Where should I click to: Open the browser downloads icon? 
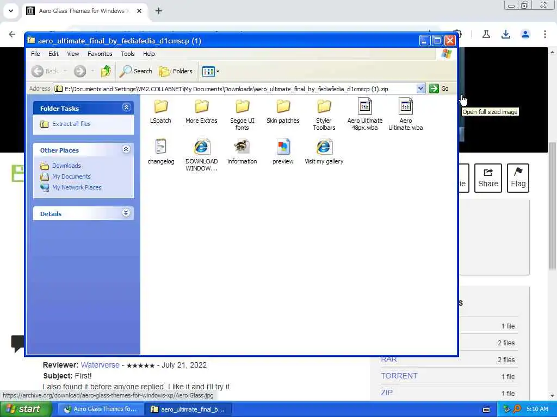point(505,34)
